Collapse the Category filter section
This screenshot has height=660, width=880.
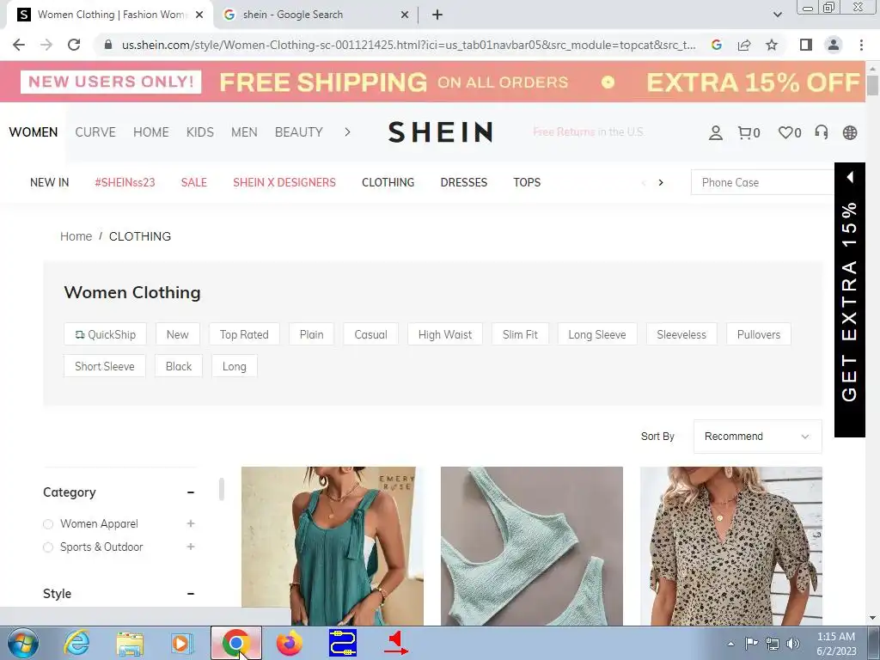point(191,492)
